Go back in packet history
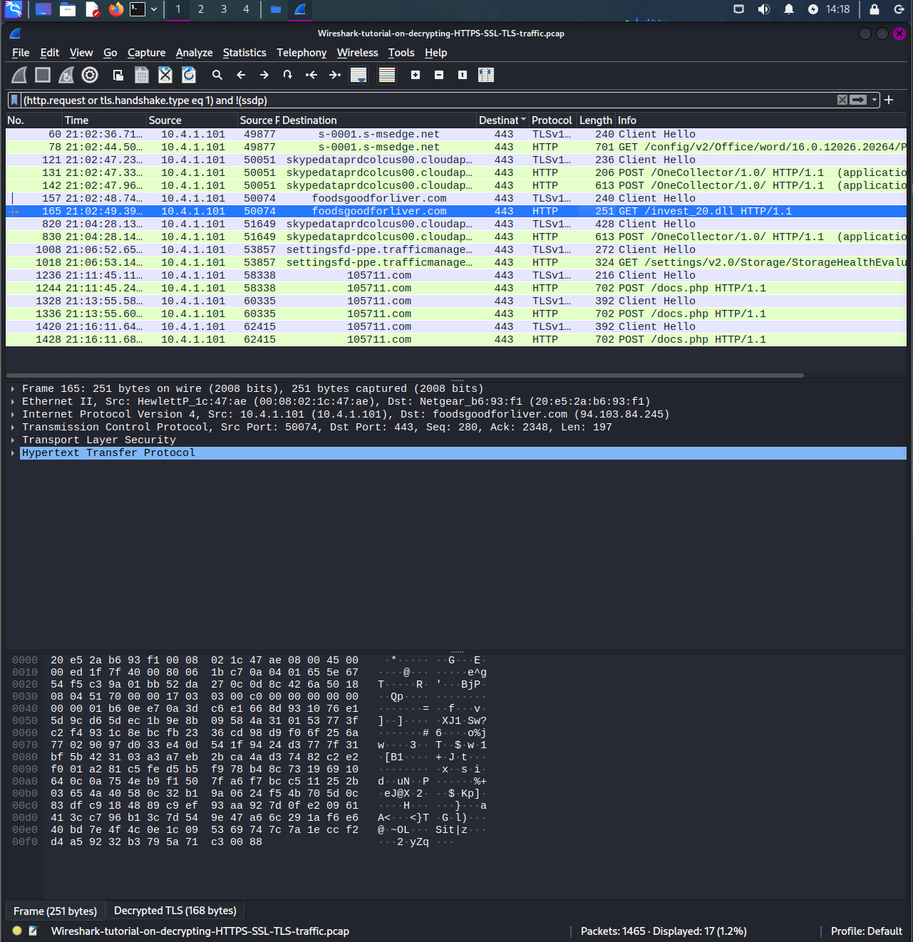 pyautogui.click(x=241, y=75)
